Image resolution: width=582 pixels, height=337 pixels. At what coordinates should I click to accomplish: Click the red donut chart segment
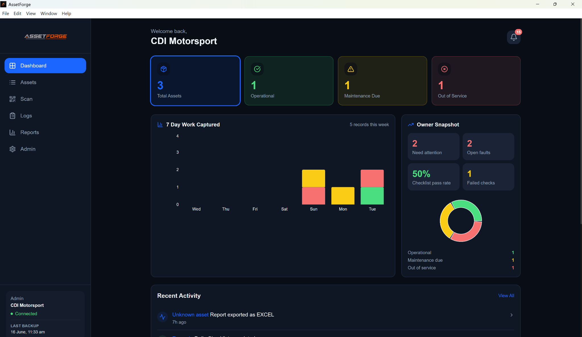(470, 236)
